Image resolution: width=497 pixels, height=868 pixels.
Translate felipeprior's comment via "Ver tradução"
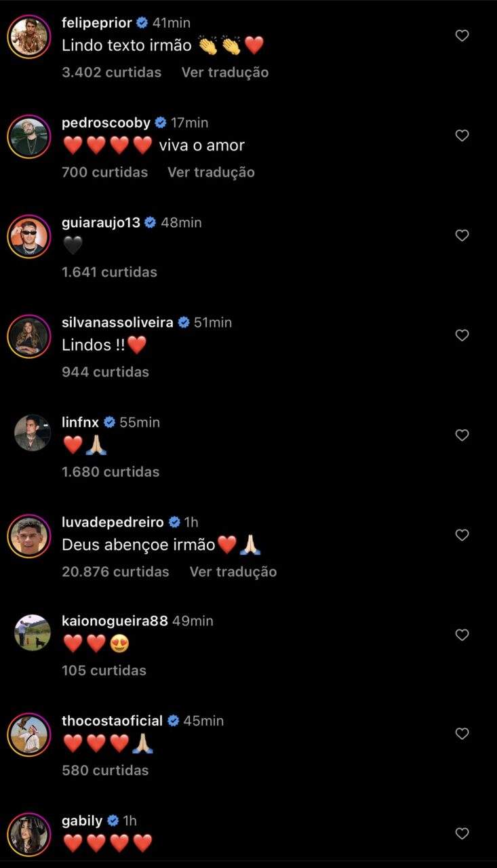click(x=224, y=73)
